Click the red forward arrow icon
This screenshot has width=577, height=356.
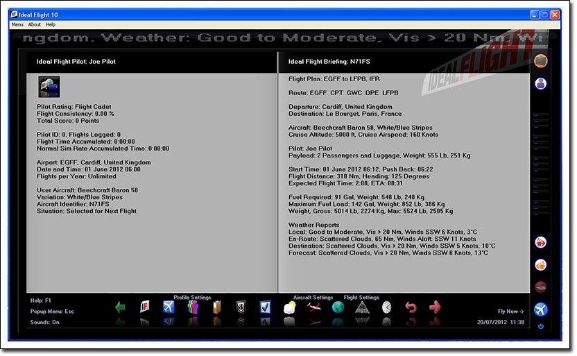point(435,307)
